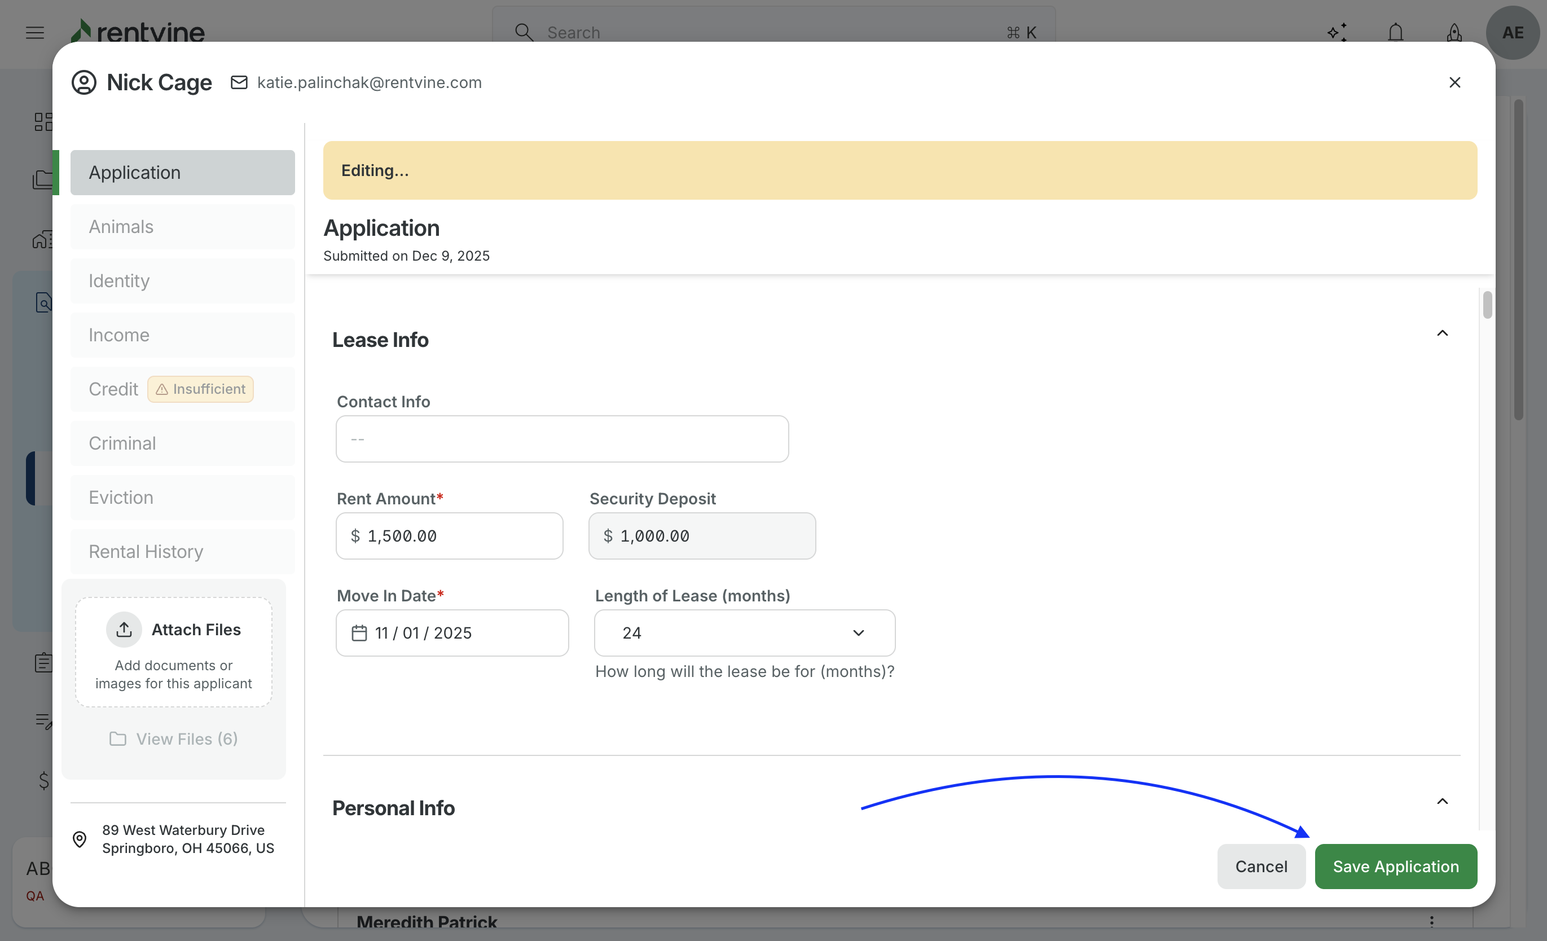Collapse the Personal Info section
This screenshot has height=941, width=1547.
click(1442, 801)
